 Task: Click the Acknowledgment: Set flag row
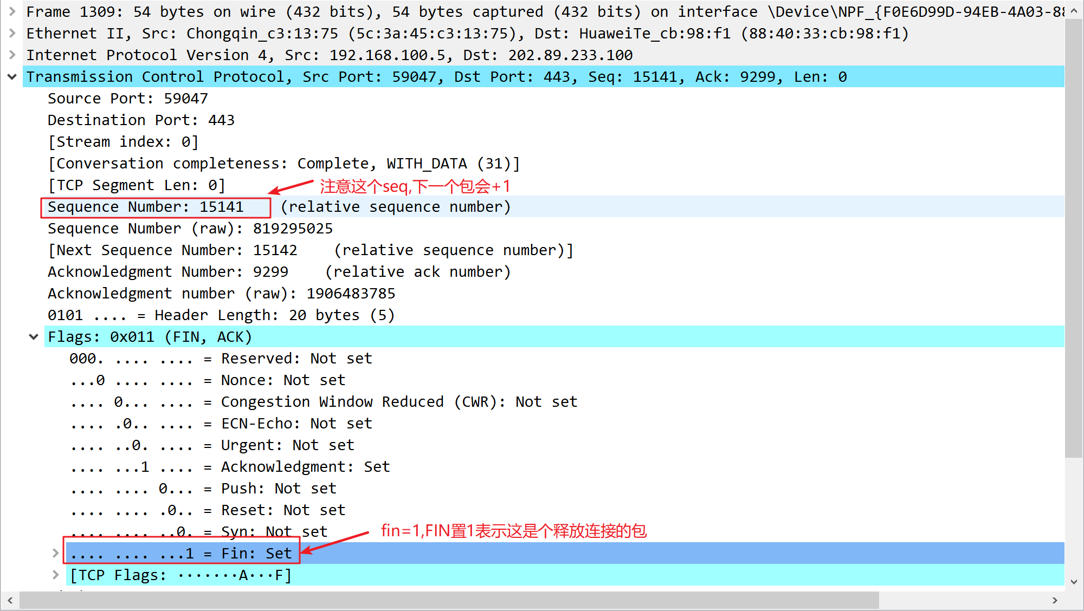point(229,467)
